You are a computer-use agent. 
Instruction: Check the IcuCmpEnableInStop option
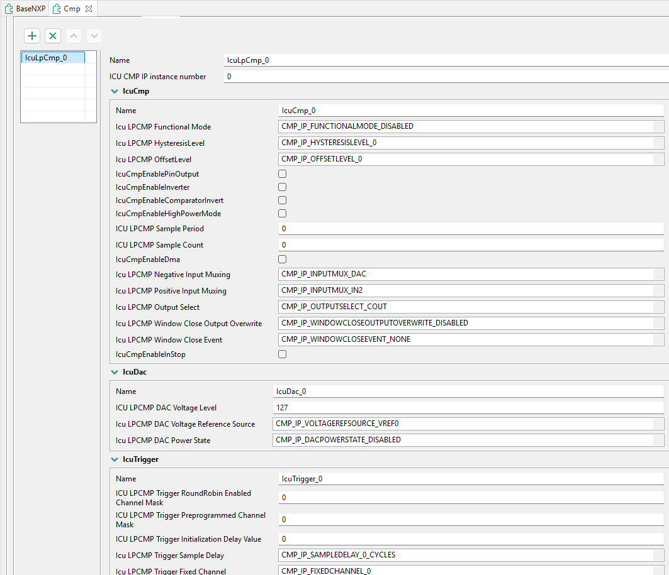[x=282, y=354]
